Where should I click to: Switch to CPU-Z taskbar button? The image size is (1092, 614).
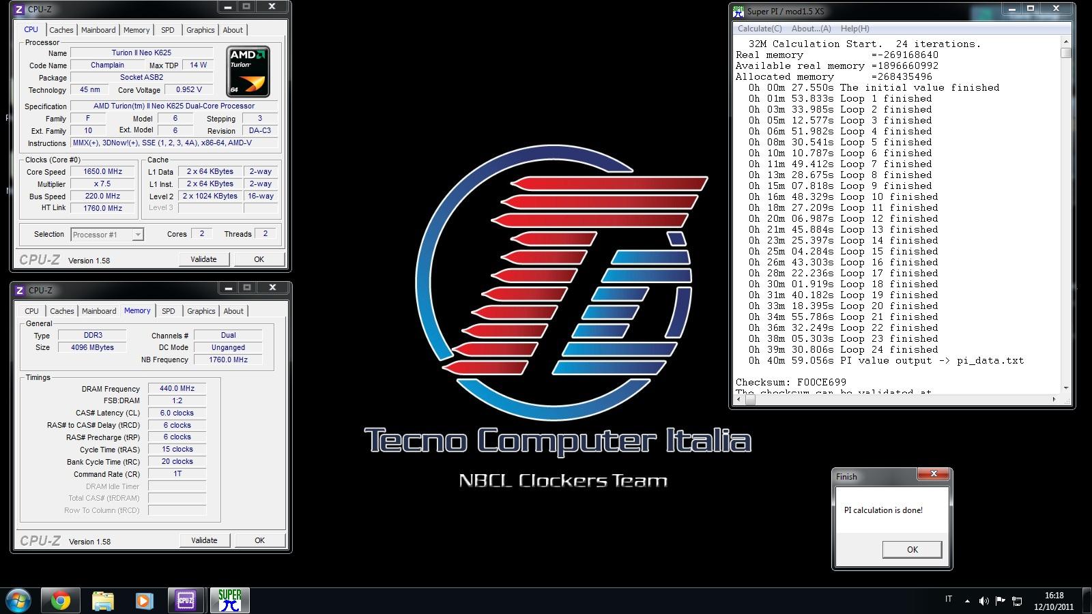pos(186,600)
